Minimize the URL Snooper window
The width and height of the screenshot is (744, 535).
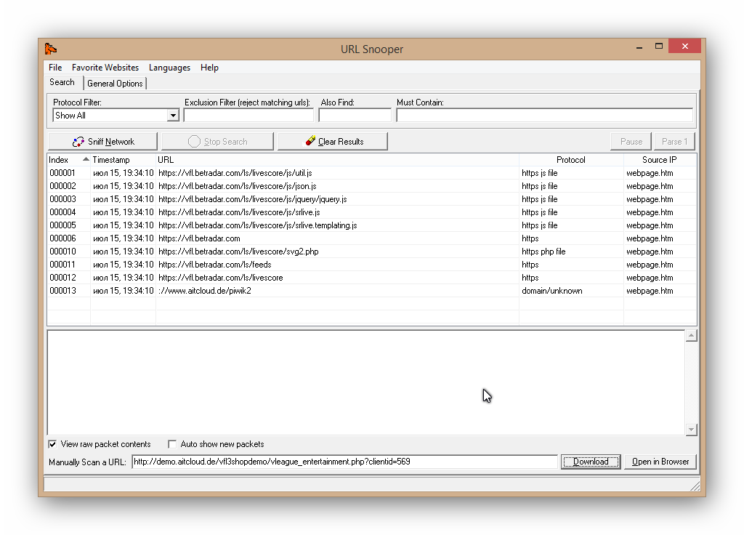tap(639, 47)
